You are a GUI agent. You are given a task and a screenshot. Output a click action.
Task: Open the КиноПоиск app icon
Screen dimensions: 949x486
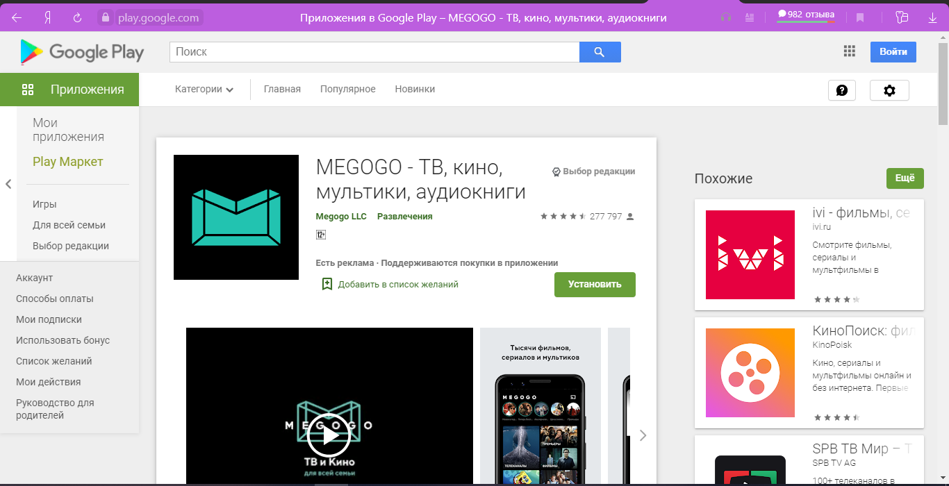click(x=750, y=373)
